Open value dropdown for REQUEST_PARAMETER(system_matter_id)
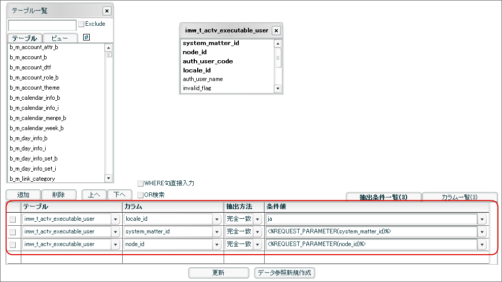Screen dimensions: 502x282 (x=482, y=232)
